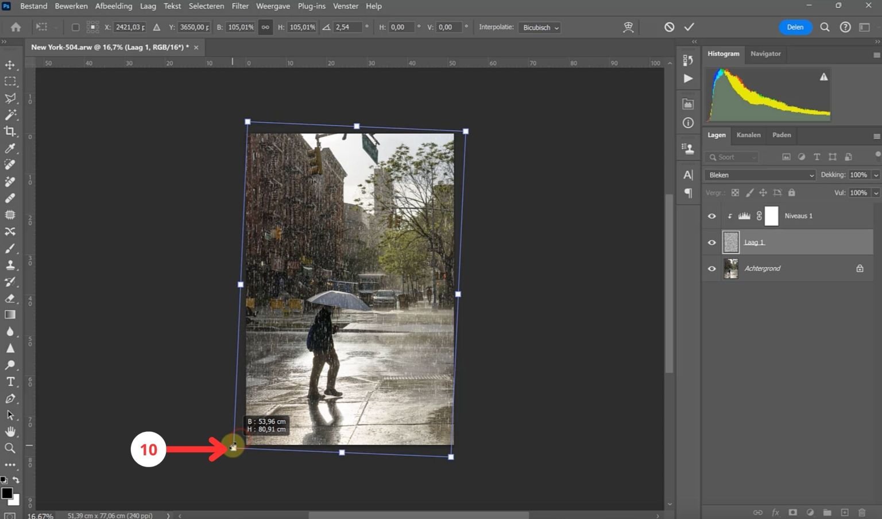Select the Zoom tool
This screenshot has width=882, height=519.
pyautogui.click(x=10, y=448)
